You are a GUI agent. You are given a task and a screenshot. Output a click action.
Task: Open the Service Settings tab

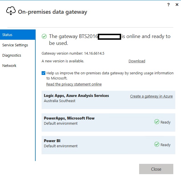click(x=18, y=45)
